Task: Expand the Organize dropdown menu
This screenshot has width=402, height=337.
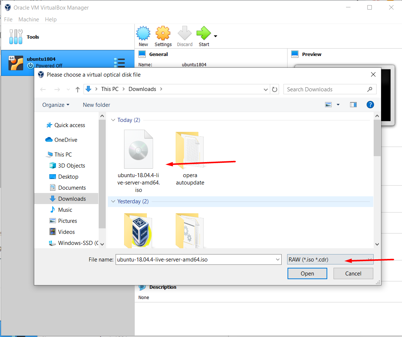Action: pos(56,105)
